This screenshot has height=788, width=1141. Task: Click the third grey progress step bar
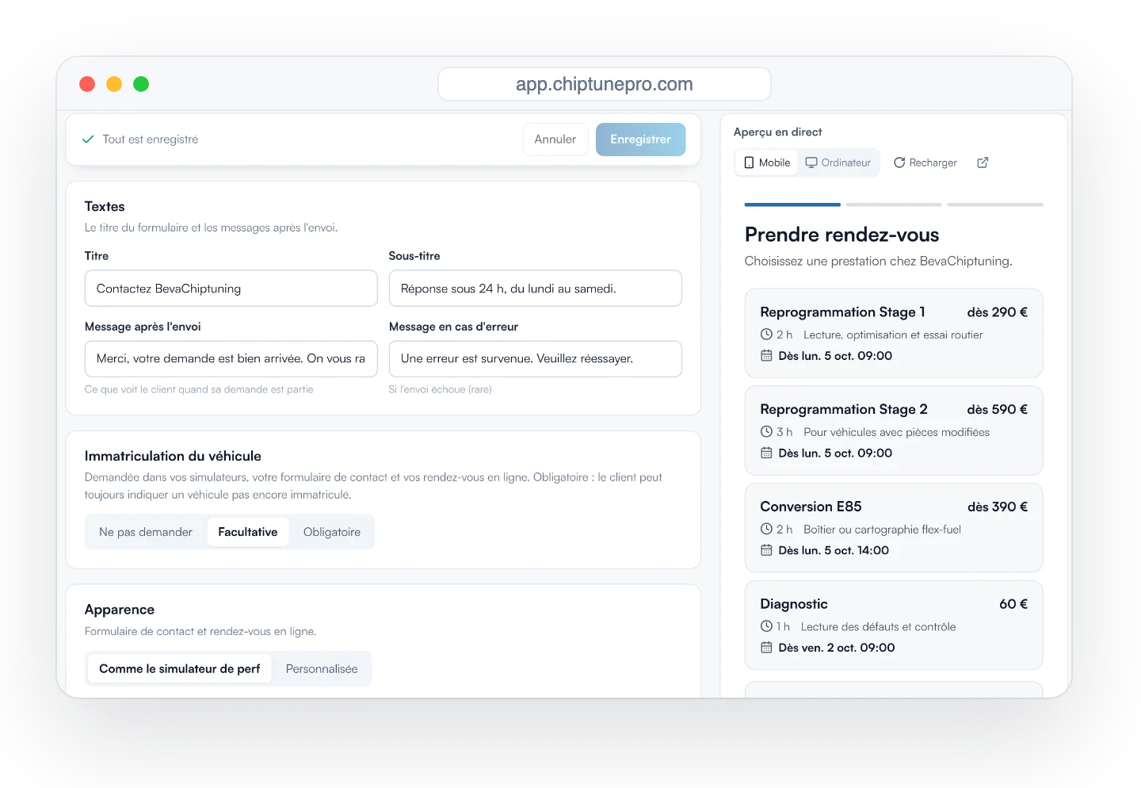(x=995, y=205)
